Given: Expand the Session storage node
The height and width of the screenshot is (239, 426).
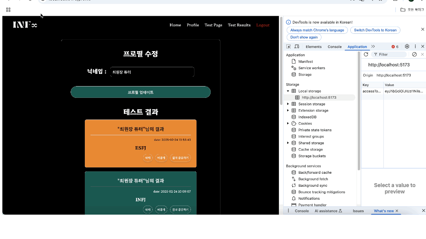Looking at the screenshot, I should (288, 104).
